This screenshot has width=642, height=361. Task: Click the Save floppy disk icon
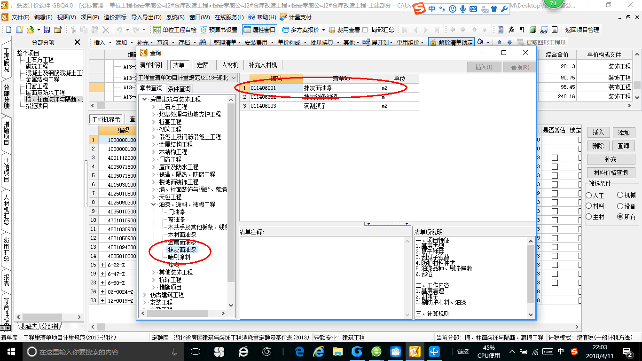click(47, 30)
